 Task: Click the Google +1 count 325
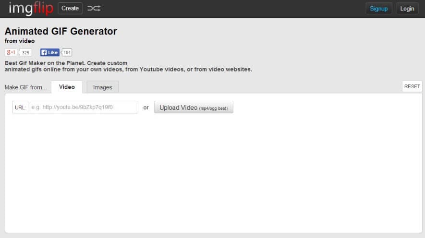click(25, 53)
